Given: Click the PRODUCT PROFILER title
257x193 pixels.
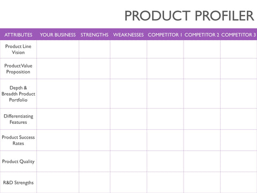Looking at the screenshot, I should point(189,16).
